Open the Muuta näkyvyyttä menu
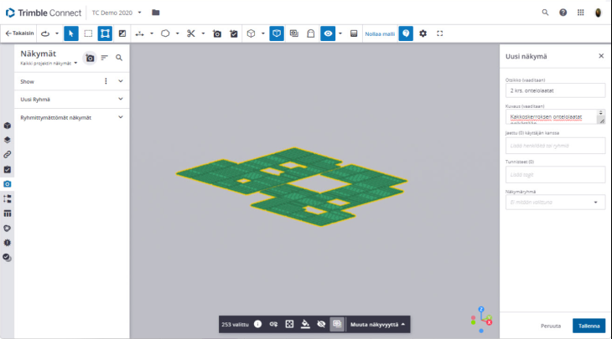This screenshot has height=339, width=612. coord(378,324)
